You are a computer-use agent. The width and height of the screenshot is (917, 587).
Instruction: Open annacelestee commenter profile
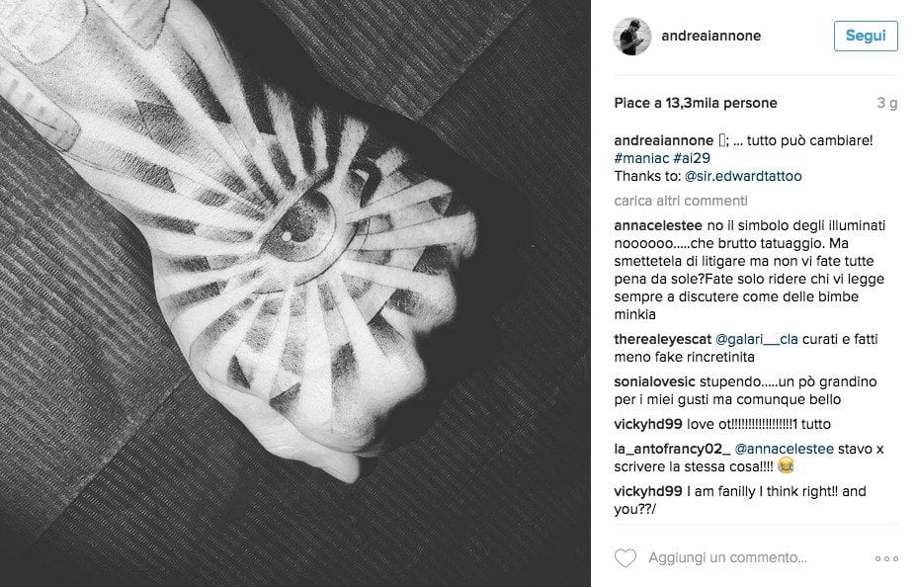click(658, 225)
